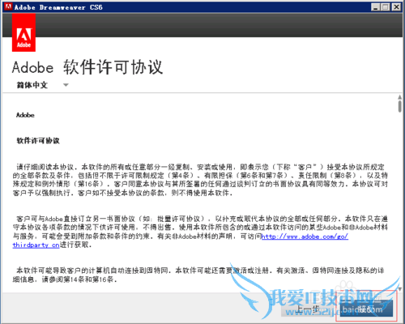Close the Dreamweaver CS6 installer window
This screenshot has height=324, width=405.
(x=396, y=7)
